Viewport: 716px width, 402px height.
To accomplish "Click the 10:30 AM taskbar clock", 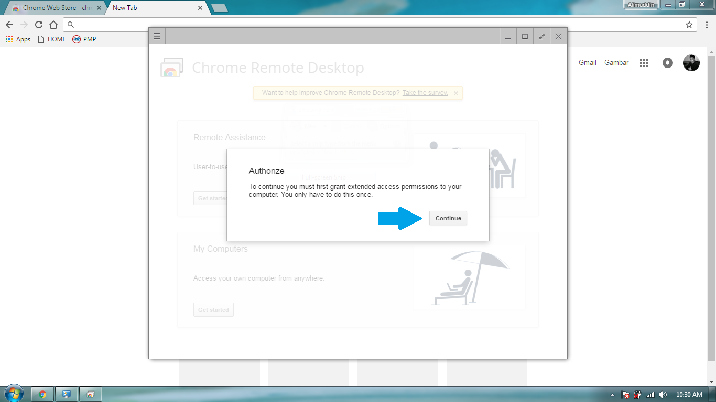I will (689, 395).
